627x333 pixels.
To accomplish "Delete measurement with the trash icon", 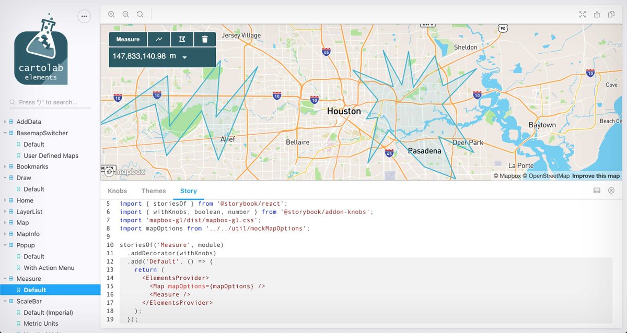I will pos(205,39).
